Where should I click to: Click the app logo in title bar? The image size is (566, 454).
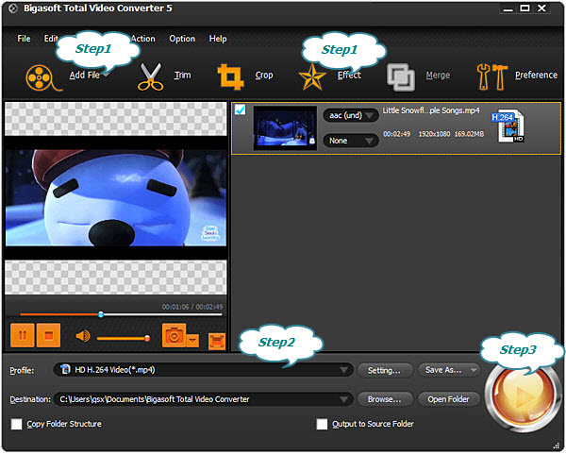[x=13, y=8]
